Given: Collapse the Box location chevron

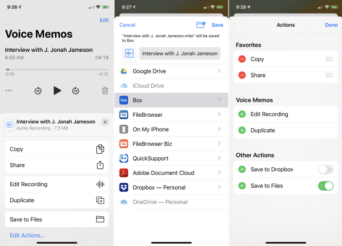Looking at the screenshot, I should [219, 99].
